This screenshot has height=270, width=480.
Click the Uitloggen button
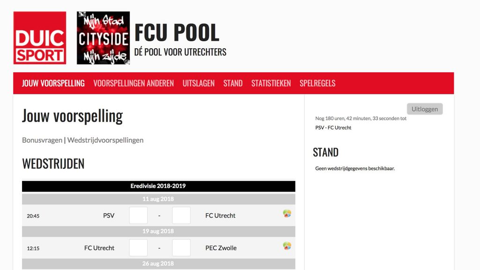(425, 109)
